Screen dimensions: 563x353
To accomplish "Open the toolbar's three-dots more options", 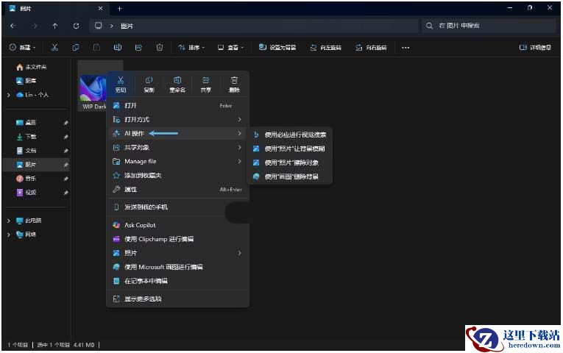I will pos(406,47).
